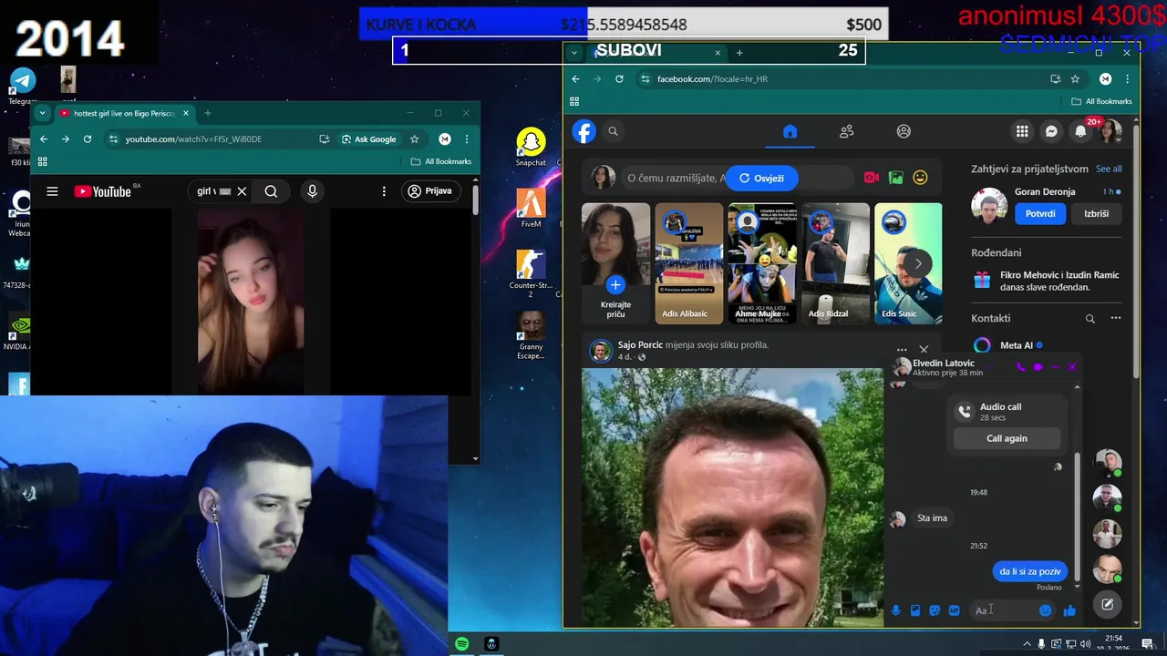Open Chrome menu in the YouTube window
The height and width of the screenshot is (656, 1167).
[x=467, y=139]
